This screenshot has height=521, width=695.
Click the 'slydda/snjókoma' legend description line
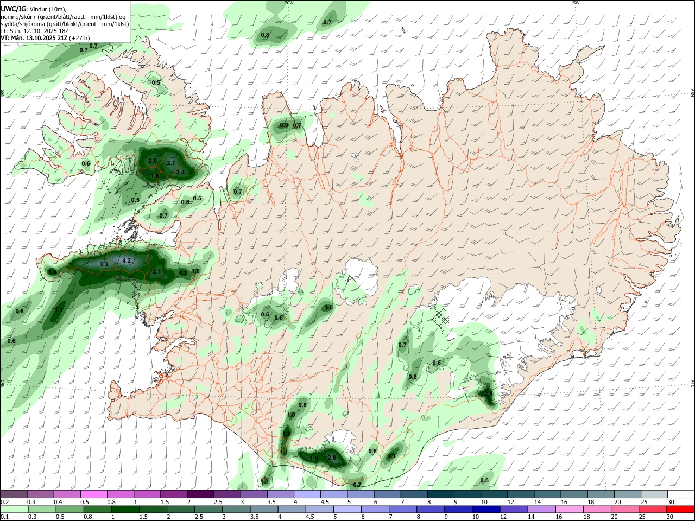(65, 24)
